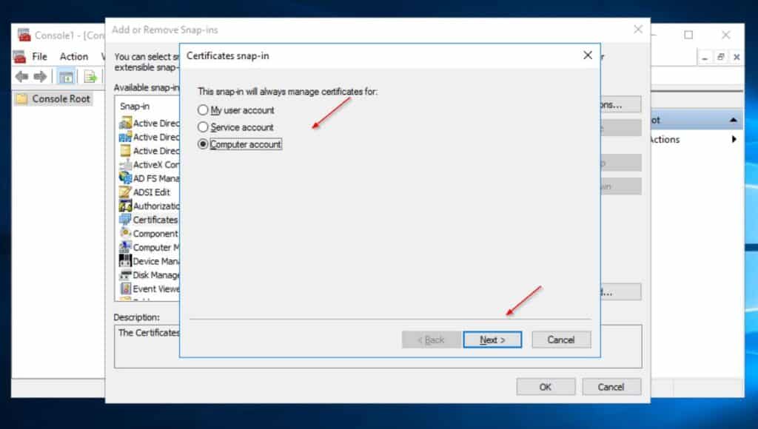Screen dimensions: 758x429
Task: Open the Action menu in Console1
Action: pyautogui.click(x=74, y=56)
